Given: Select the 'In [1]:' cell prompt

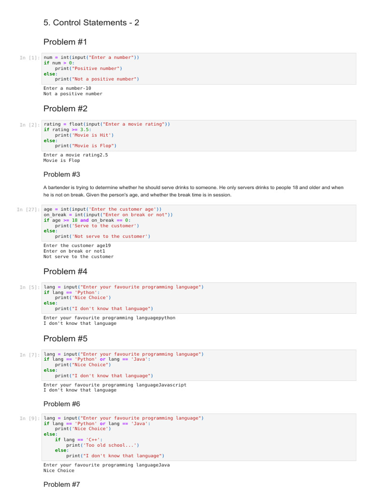Looking at the screenshot, I should (29, 58).
